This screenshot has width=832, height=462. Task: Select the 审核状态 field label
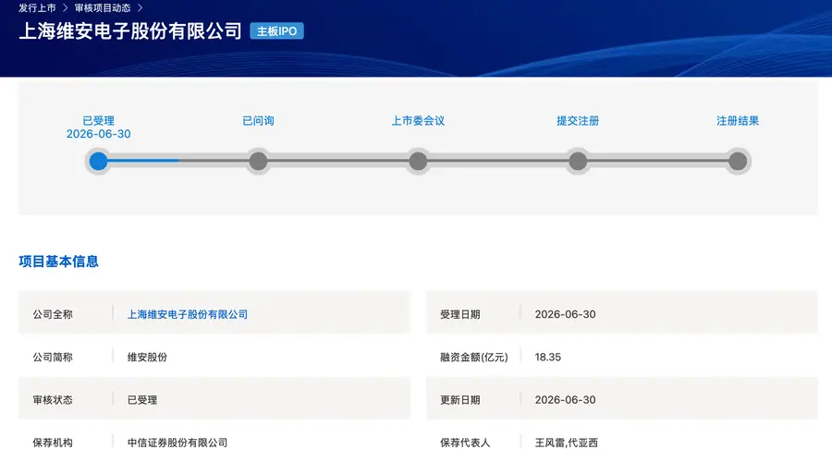(x=53, y=399)
